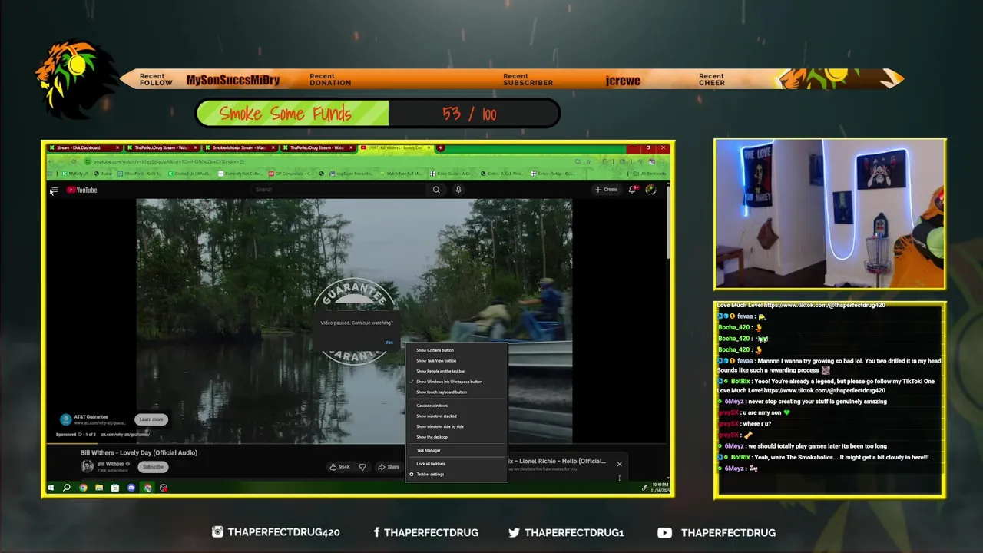Toggle Show People on the taskbar
The image size is (983, 553).
click(x=456, y=371)
